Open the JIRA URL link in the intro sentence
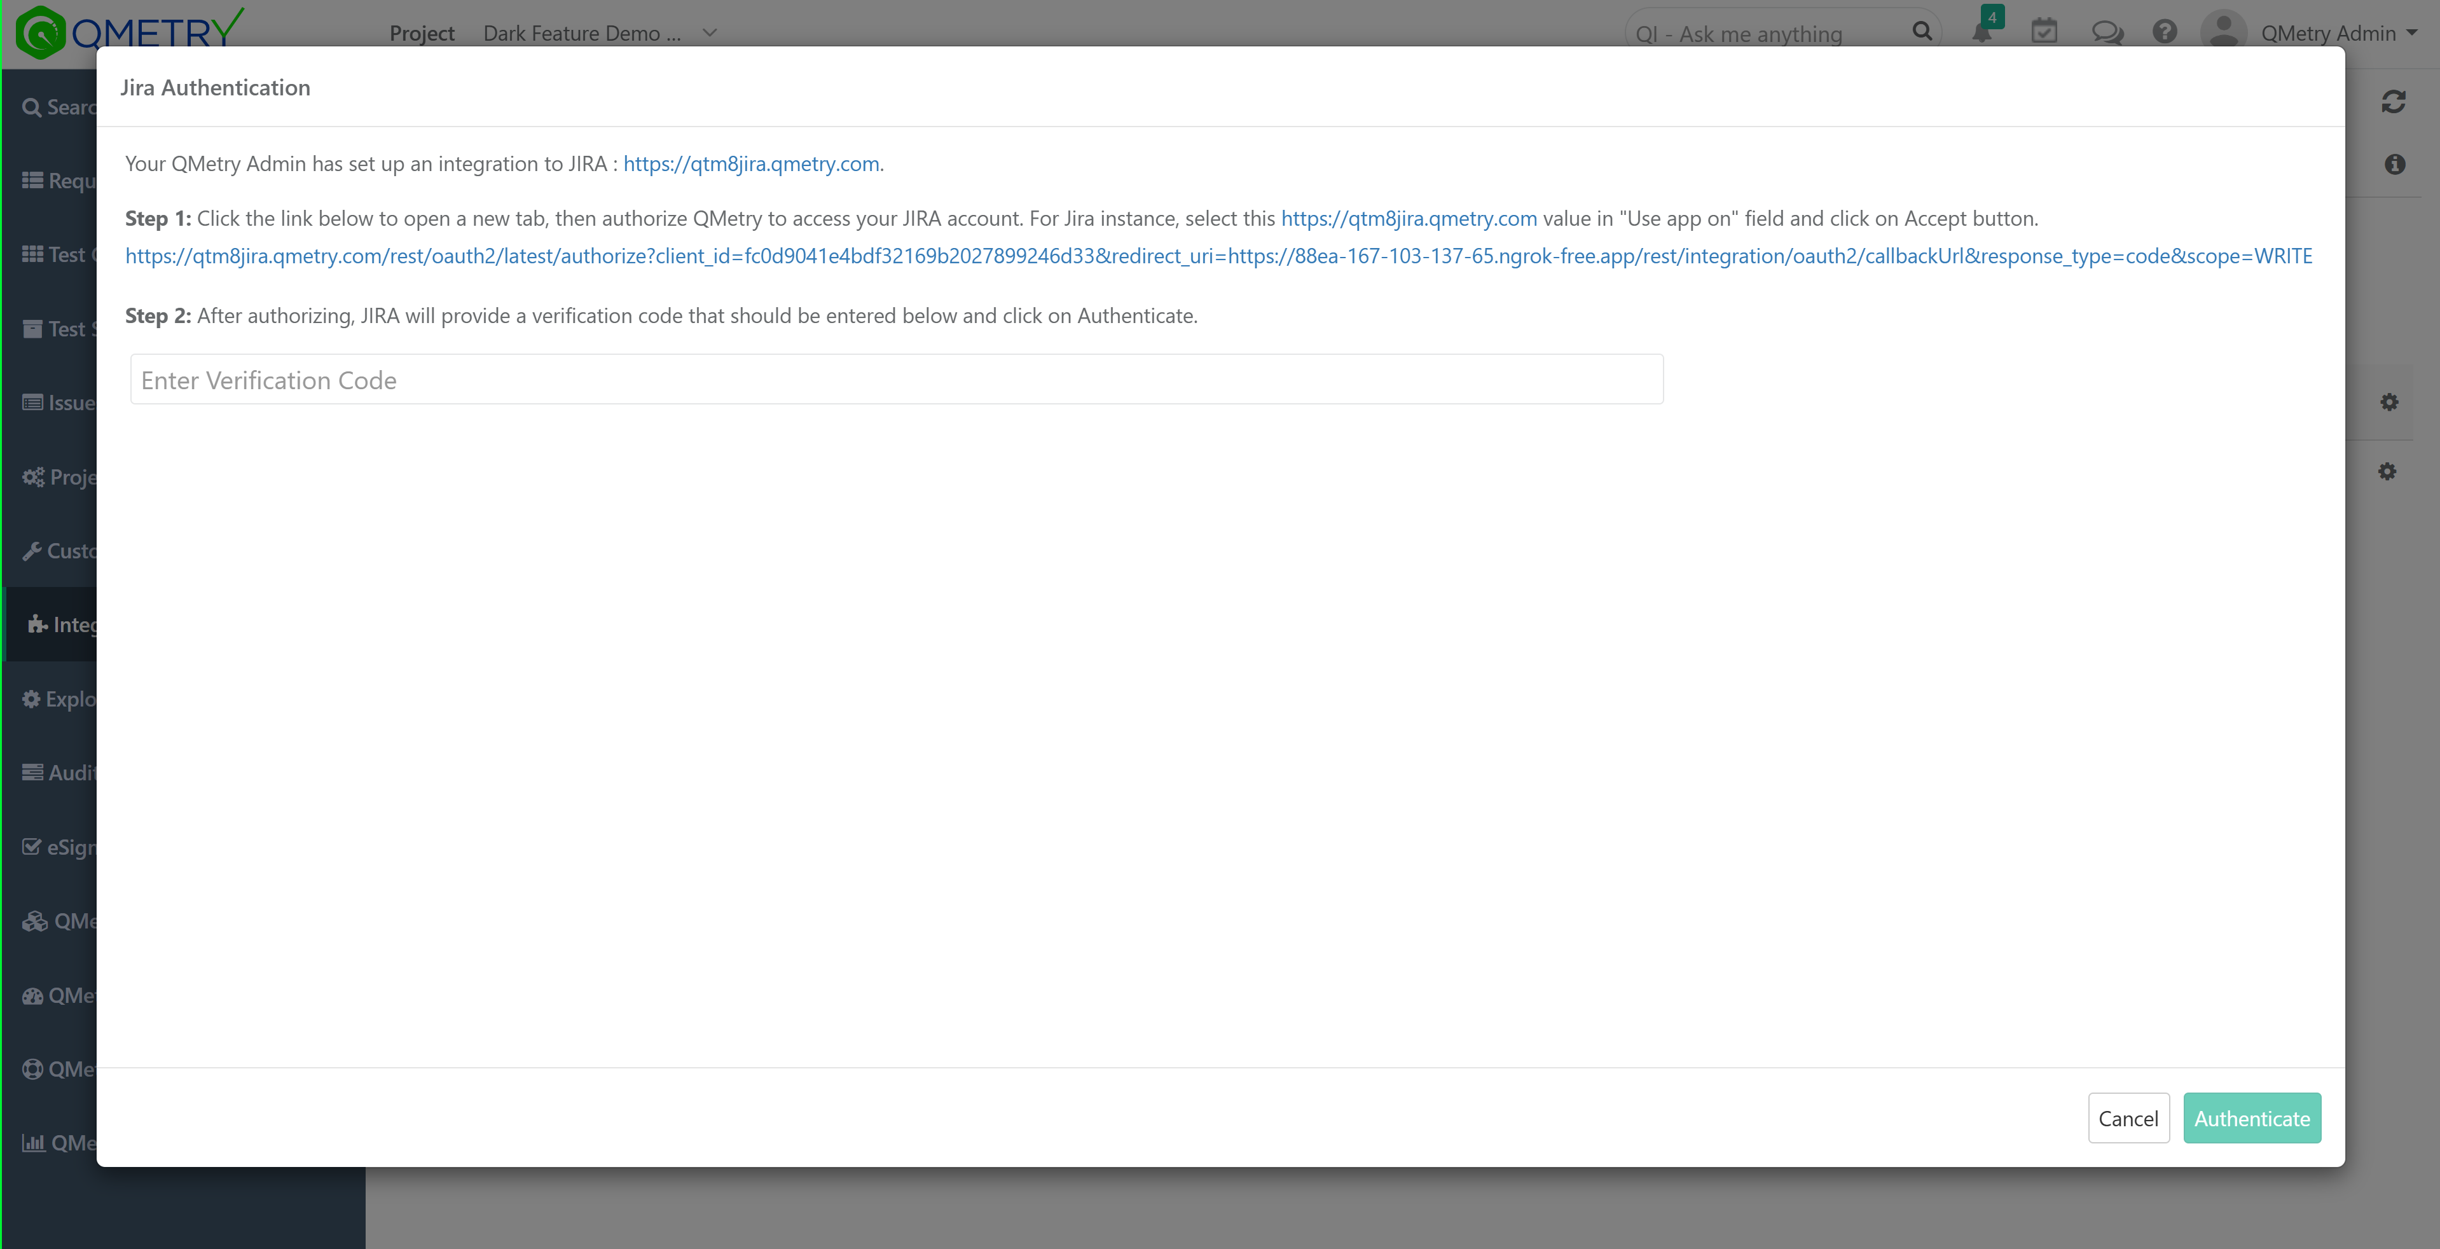2440x1249 pixels. coord(751,164)
